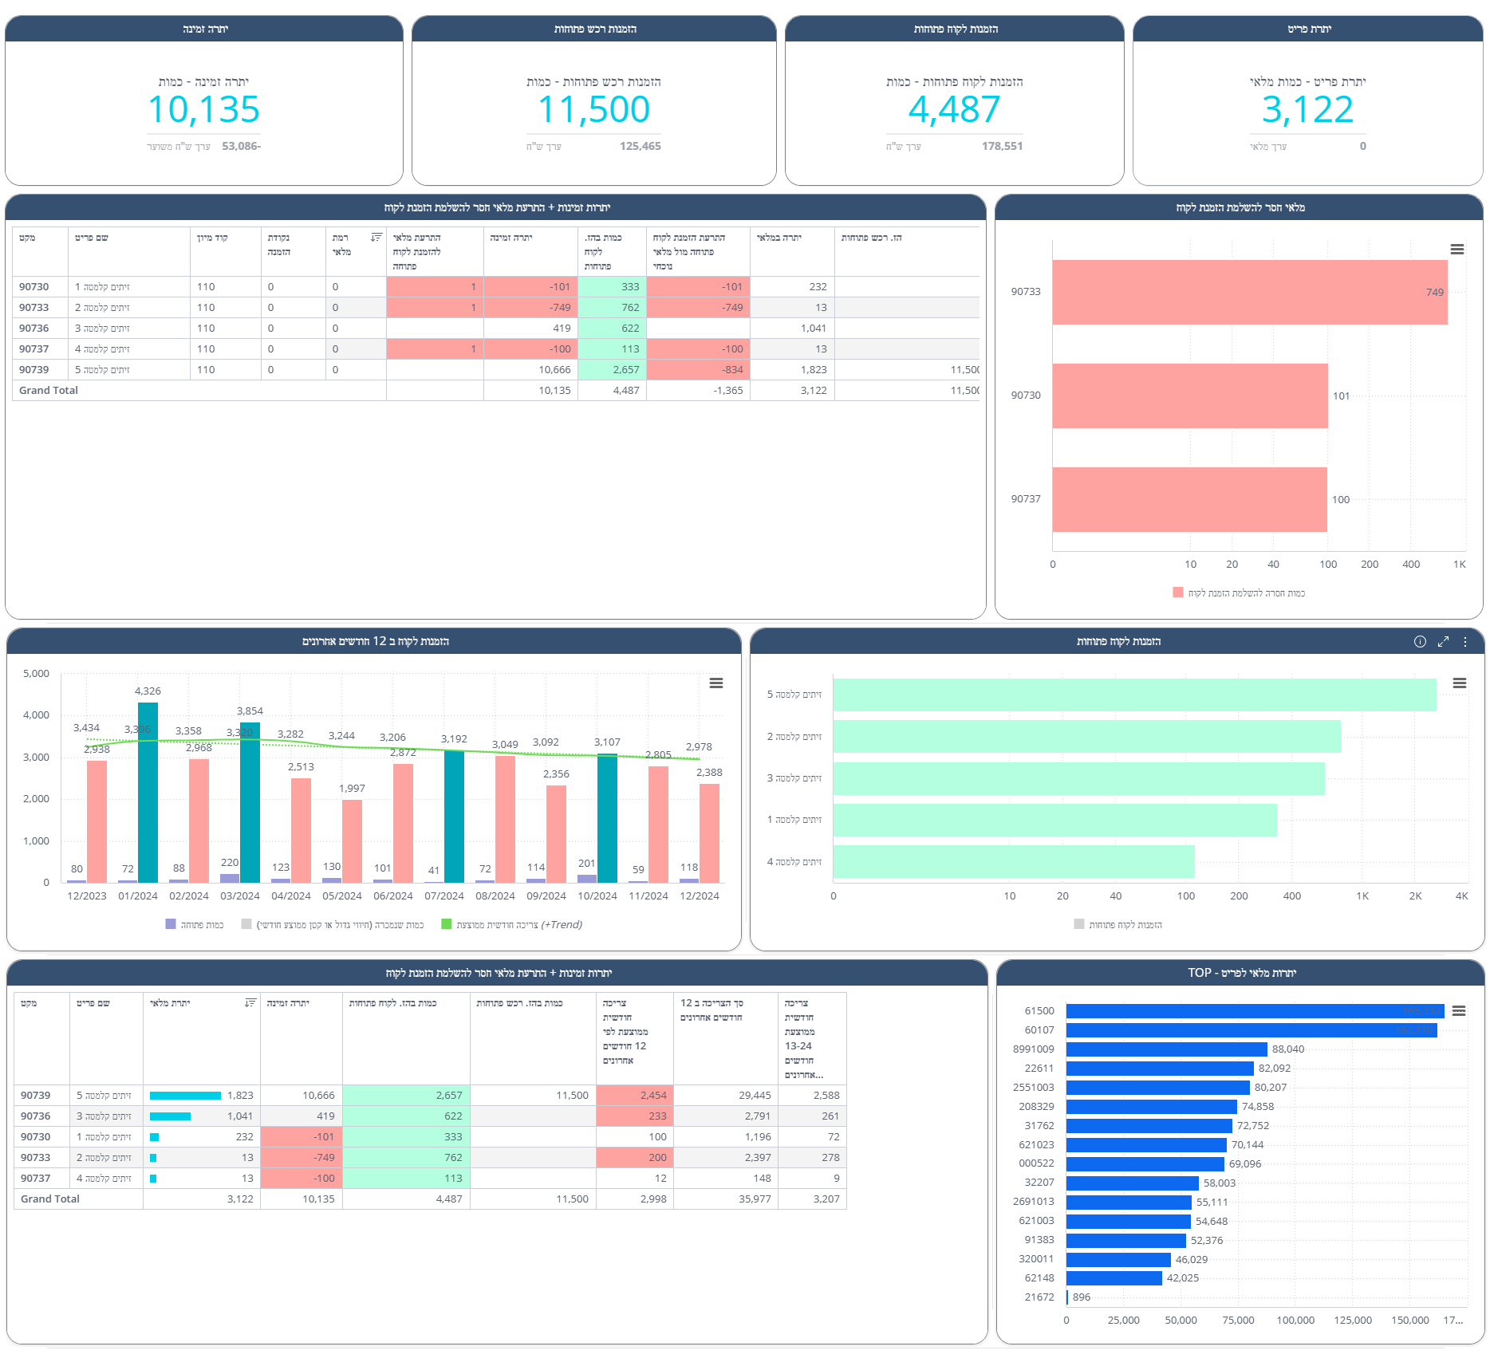The width and height of the screenshot is (1490, 1362).
Task: Toggle the purple כמות פתוחה legend series
Action: [x=195, y=925]
